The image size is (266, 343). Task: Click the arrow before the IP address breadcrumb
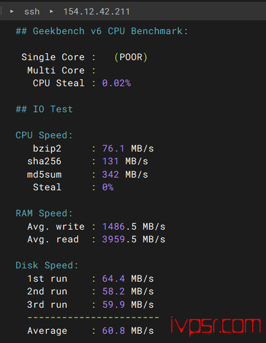(51, 11)
